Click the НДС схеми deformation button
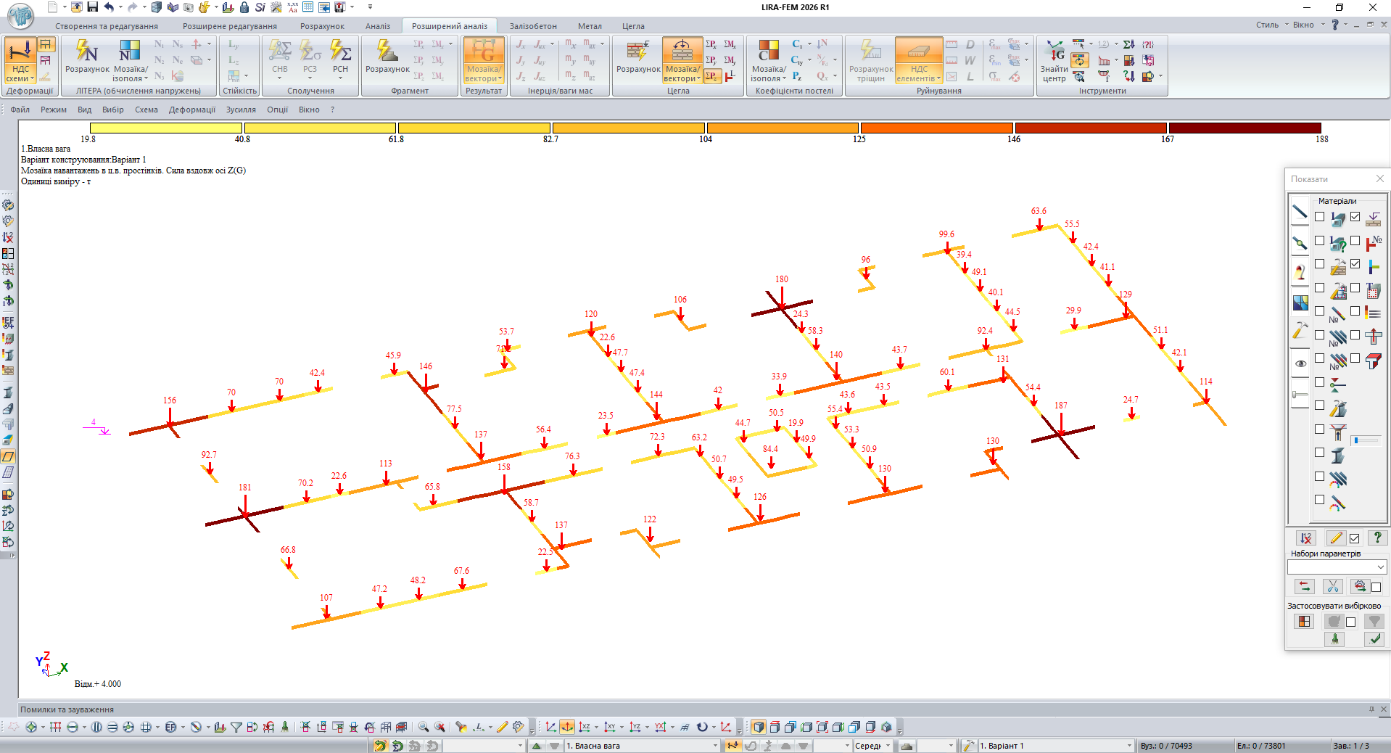 pos(20,60)
